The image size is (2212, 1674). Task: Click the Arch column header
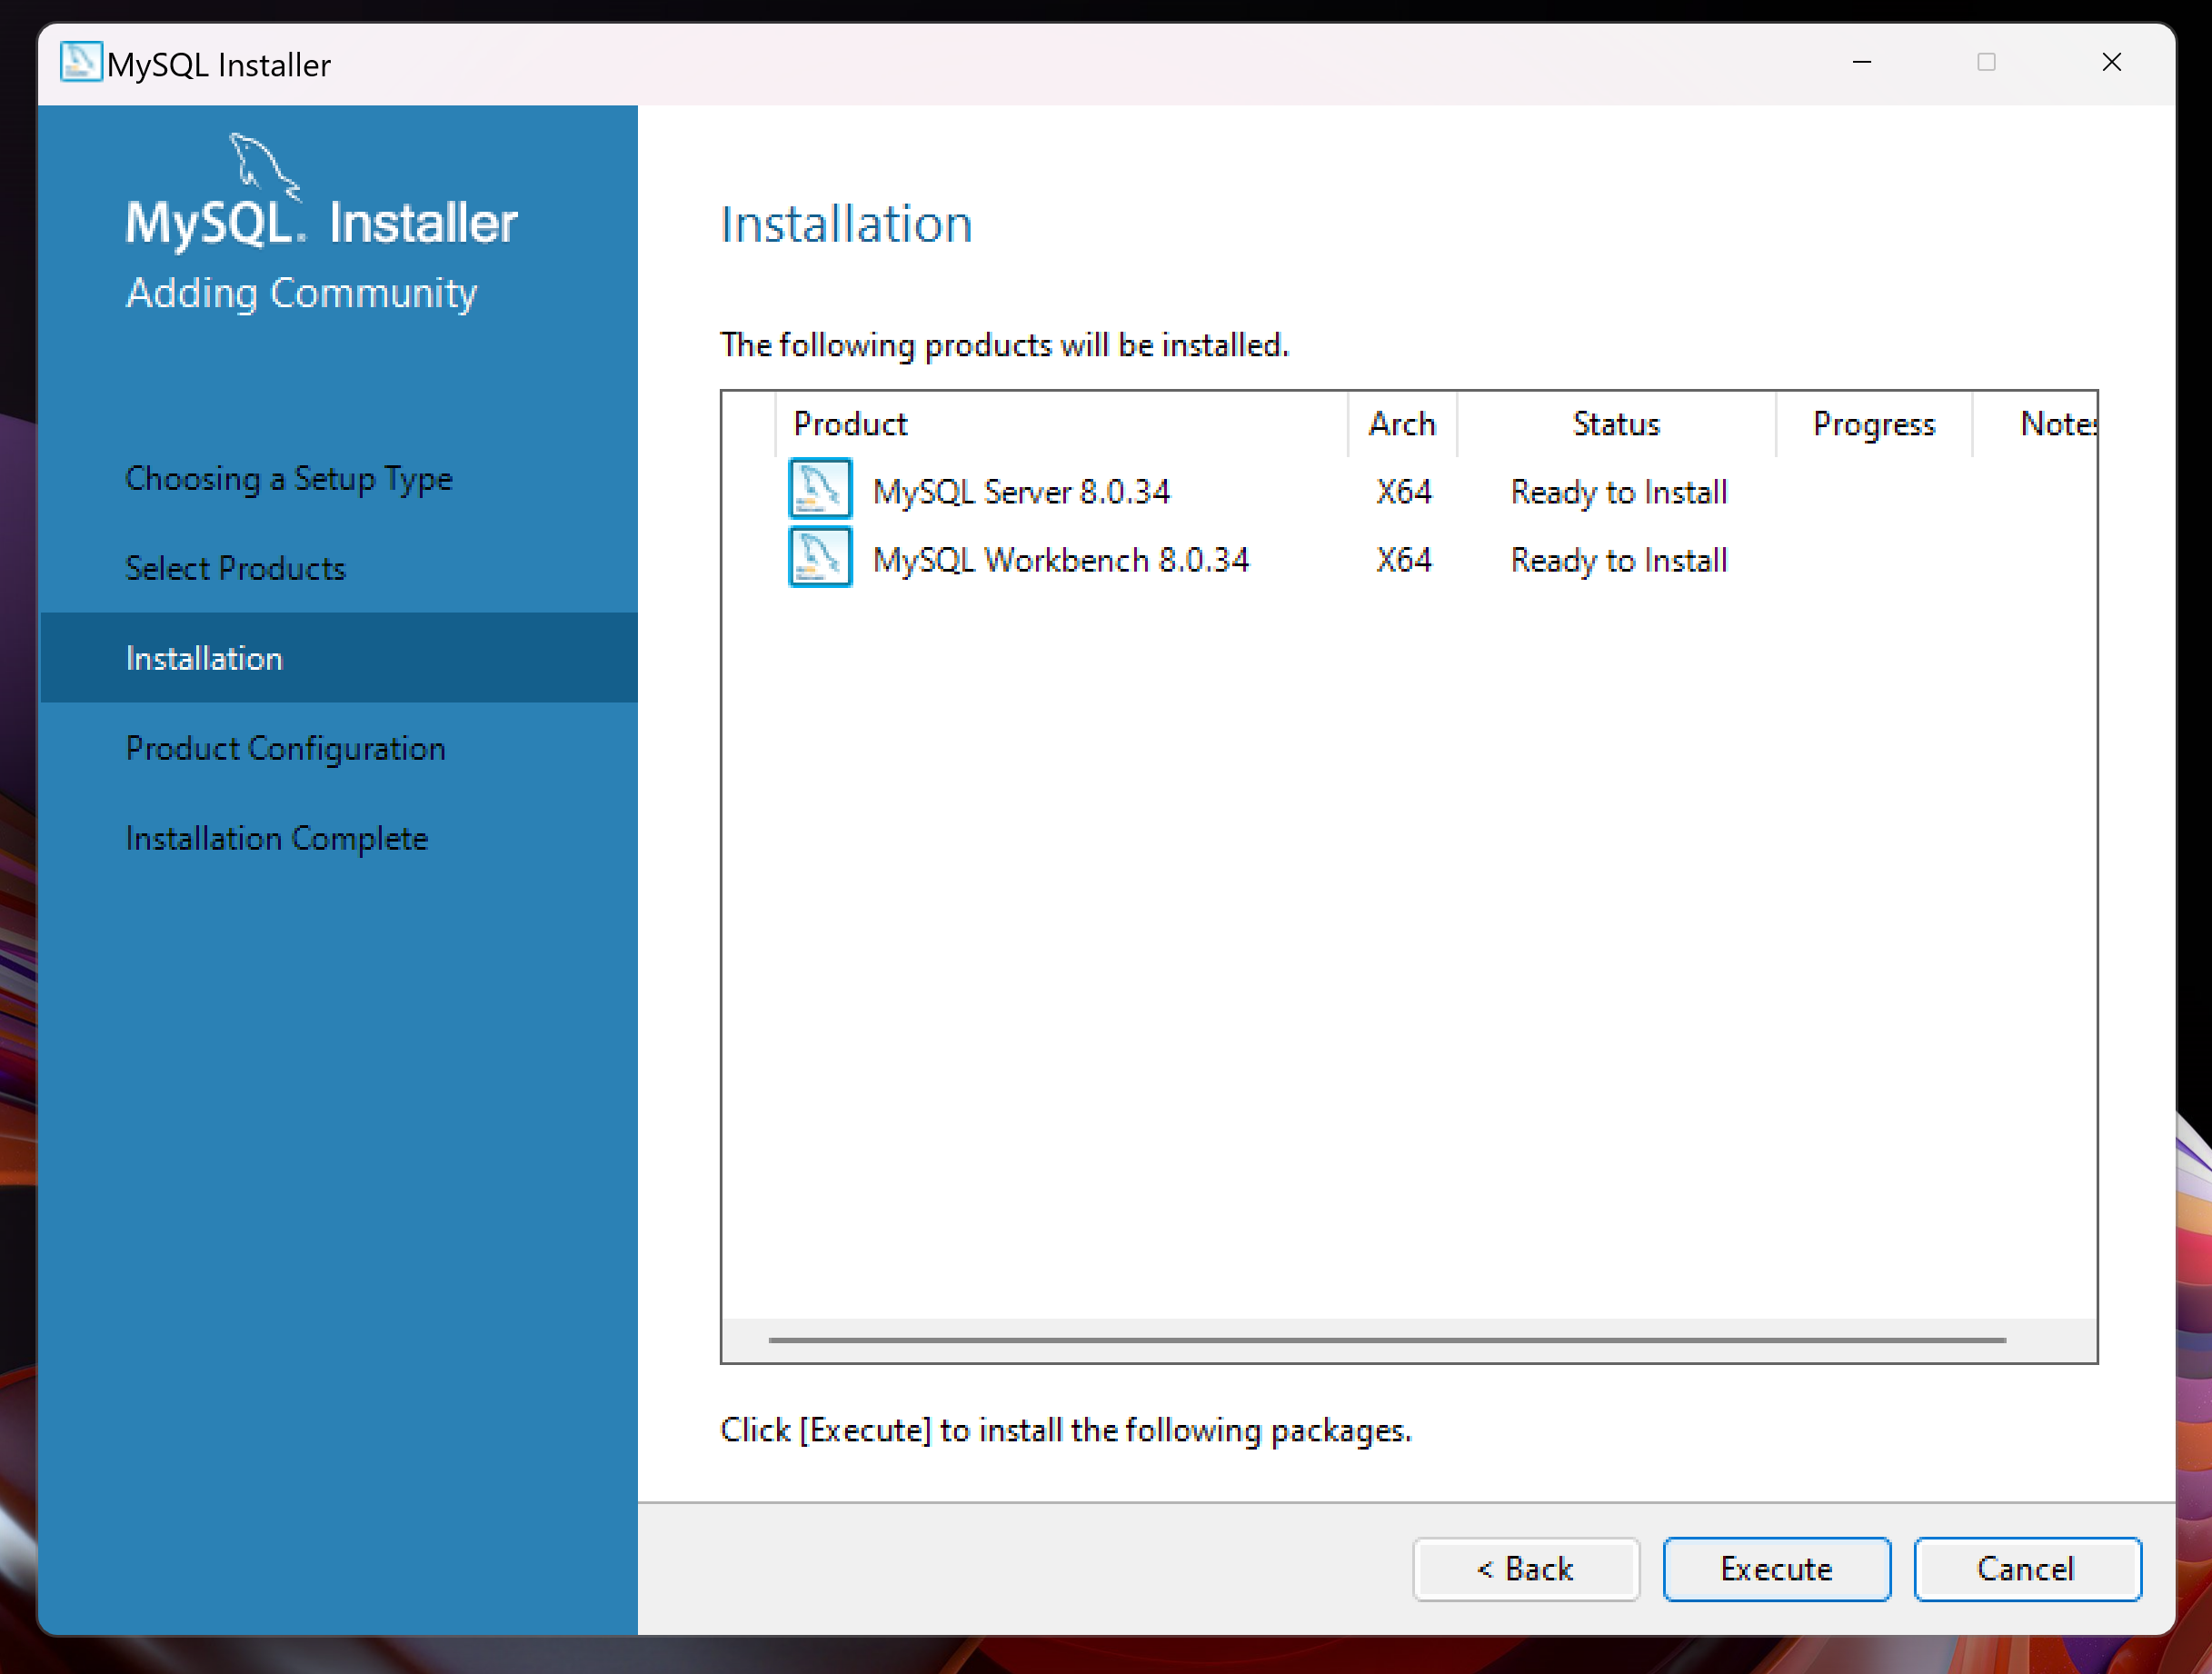tap(1401, 424)
